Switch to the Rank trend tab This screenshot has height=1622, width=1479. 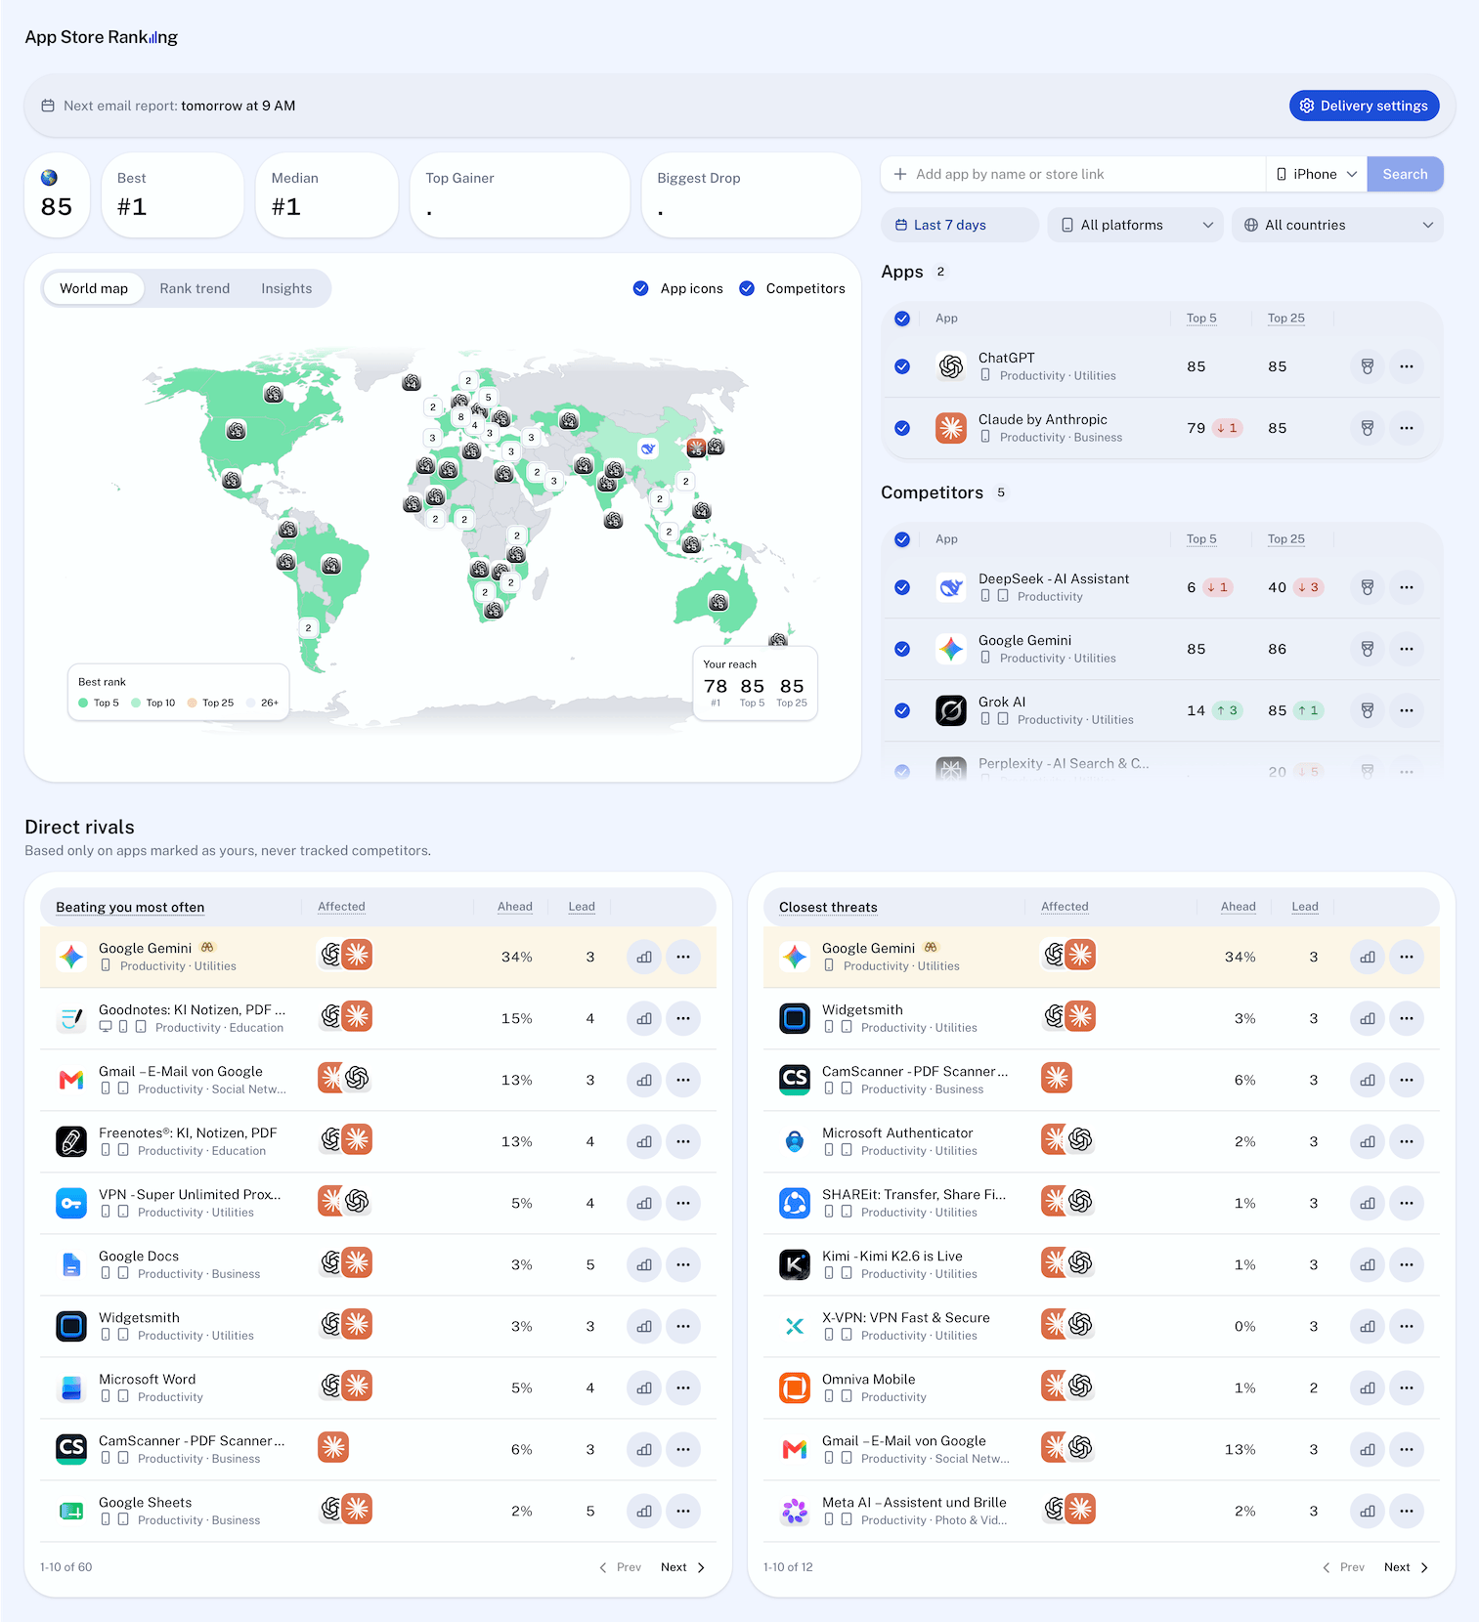[195, 288]
